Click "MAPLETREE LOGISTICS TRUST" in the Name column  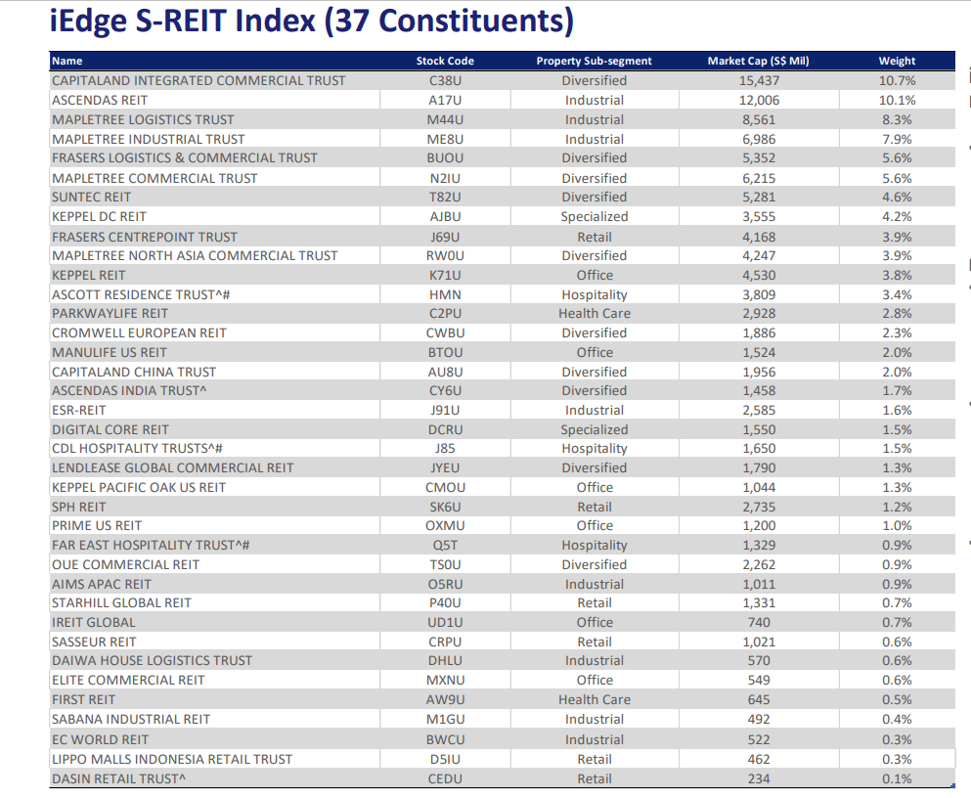click(x=143, y=119)
